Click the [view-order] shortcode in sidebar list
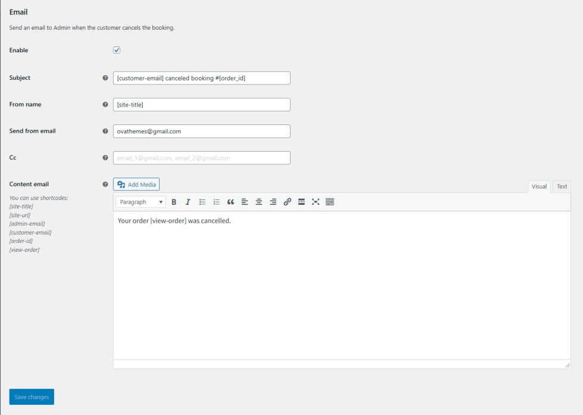The height and width of the screenshot is (415, 583). (x=24, y=250)
